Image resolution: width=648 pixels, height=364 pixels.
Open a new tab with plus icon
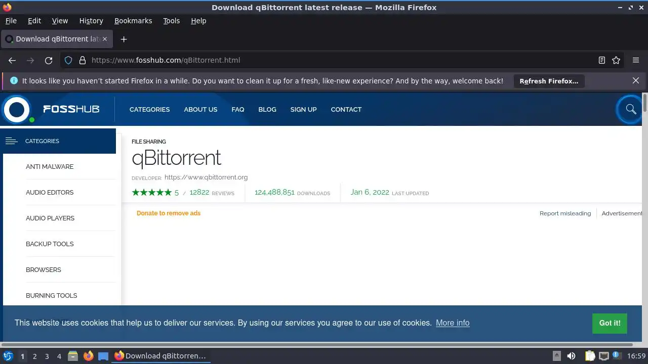tap(124, 39)
